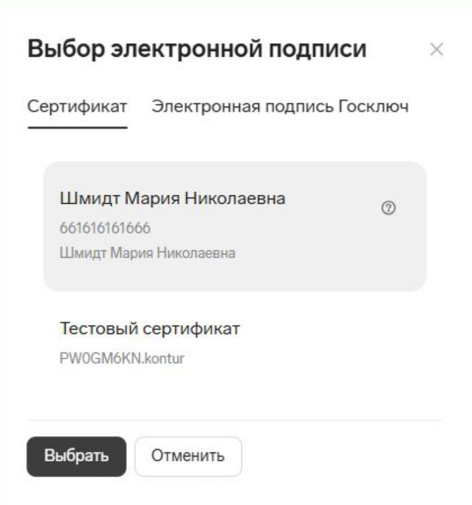This screenshot has height=505, width=472.
Task: Confirm choice with the Выбрать button
Action: click(x=76, y=456)
